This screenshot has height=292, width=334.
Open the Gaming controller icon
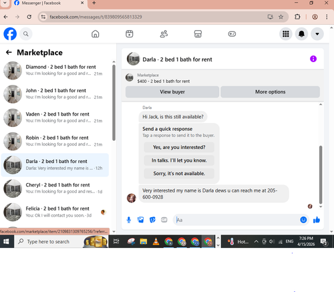coord(232,34)
